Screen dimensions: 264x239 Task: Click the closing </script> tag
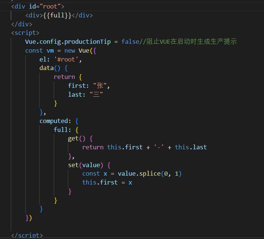pos(27,236)
